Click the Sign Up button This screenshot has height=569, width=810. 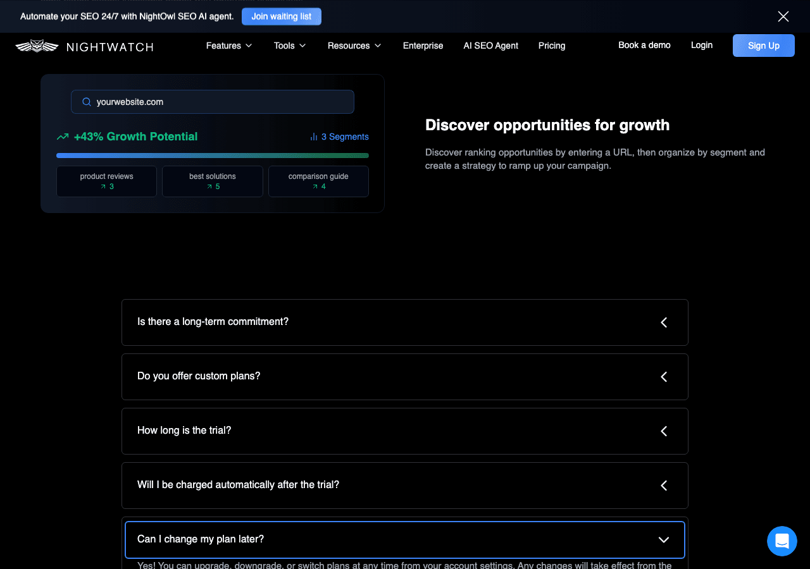[764, 46]
